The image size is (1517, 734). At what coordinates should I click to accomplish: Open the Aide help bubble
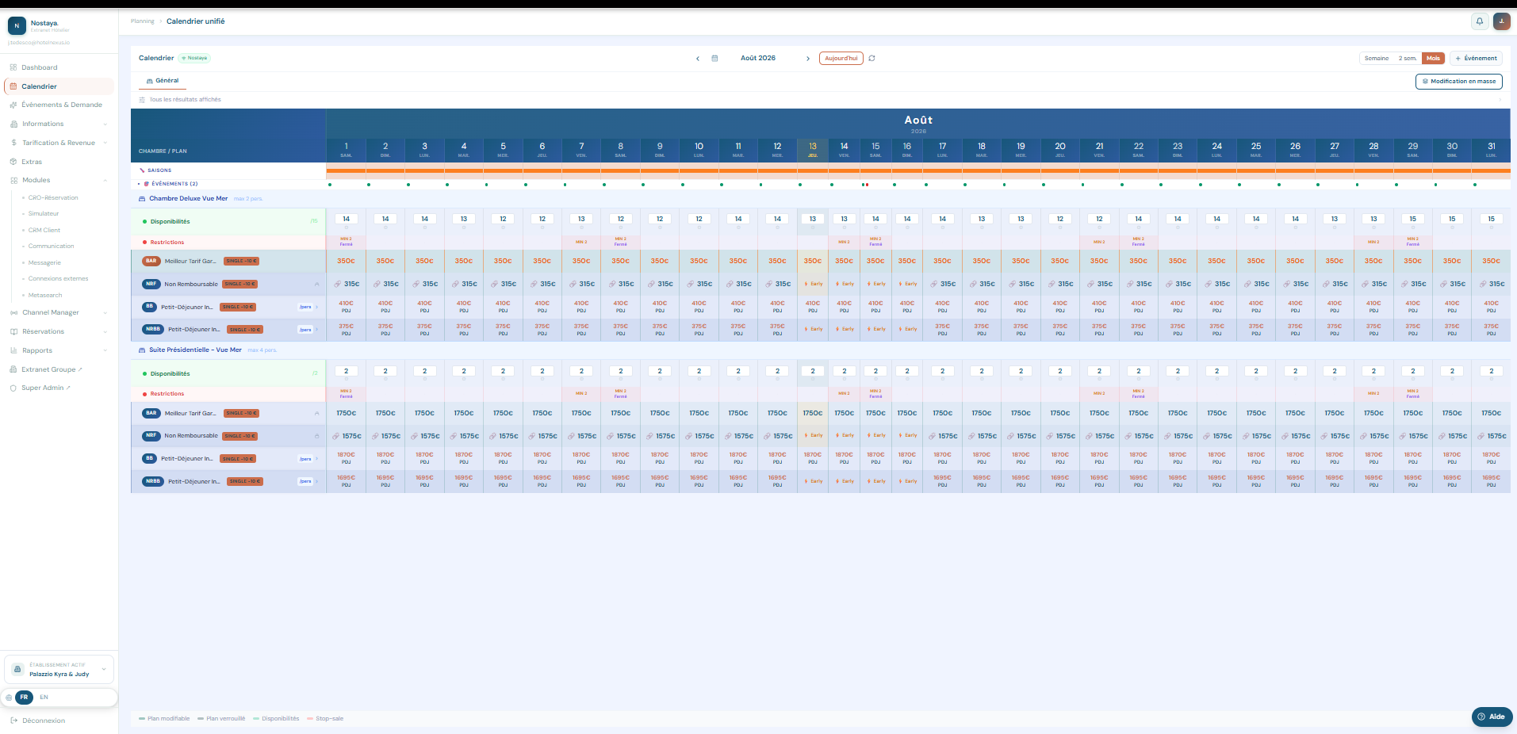[x=1492, y=717]
